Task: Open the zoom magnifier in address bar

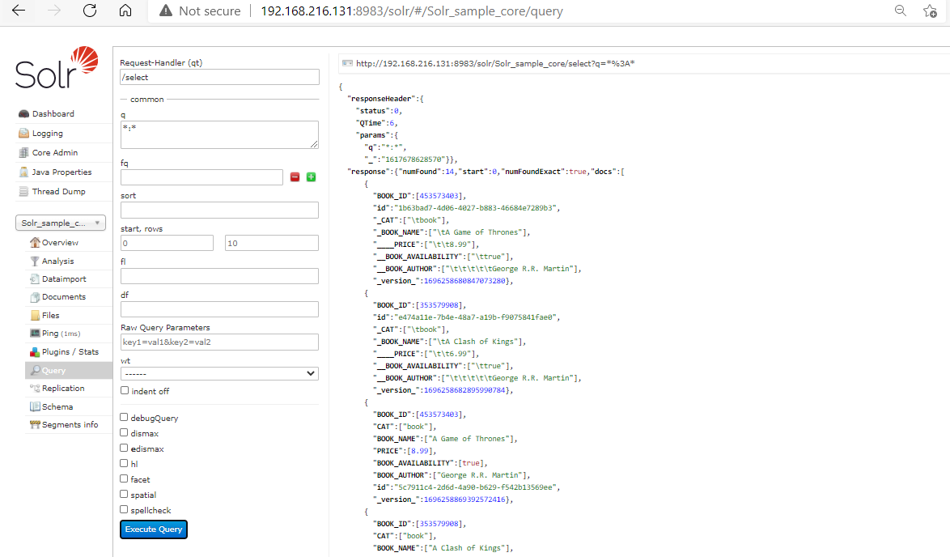Action: (x=901, y=11)
